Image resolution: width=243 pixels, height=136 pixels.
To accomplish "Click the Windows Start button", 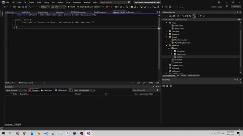I will (3, 133).
